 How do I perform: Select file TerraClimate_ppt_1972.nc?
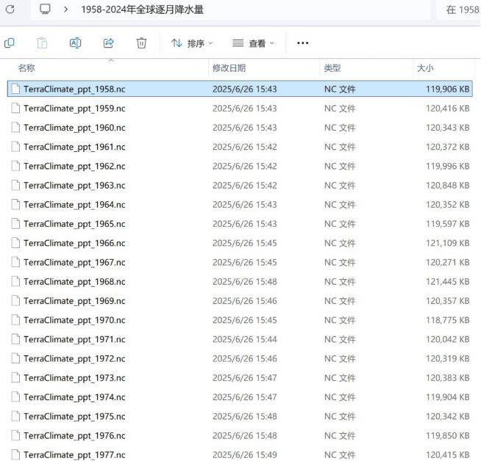tap(240, 358)
